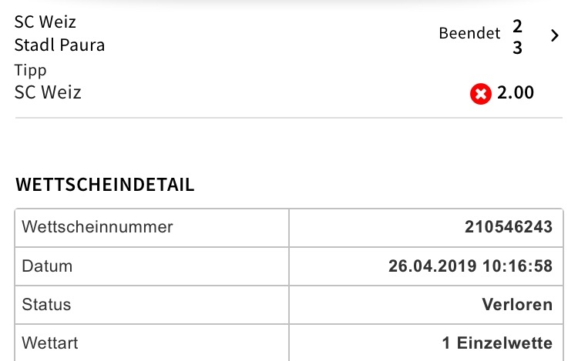Viewport: 578px width, 361px height.
Task: Click the Datum row label
Action: pos(47,266)
